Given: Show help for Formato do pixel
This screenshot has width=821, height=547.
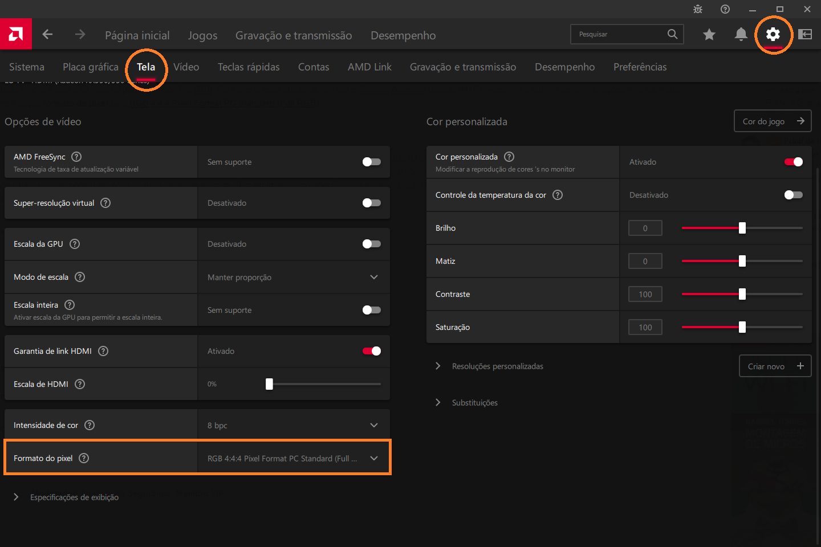Looking at the screenshot, I should click(84, 458).
